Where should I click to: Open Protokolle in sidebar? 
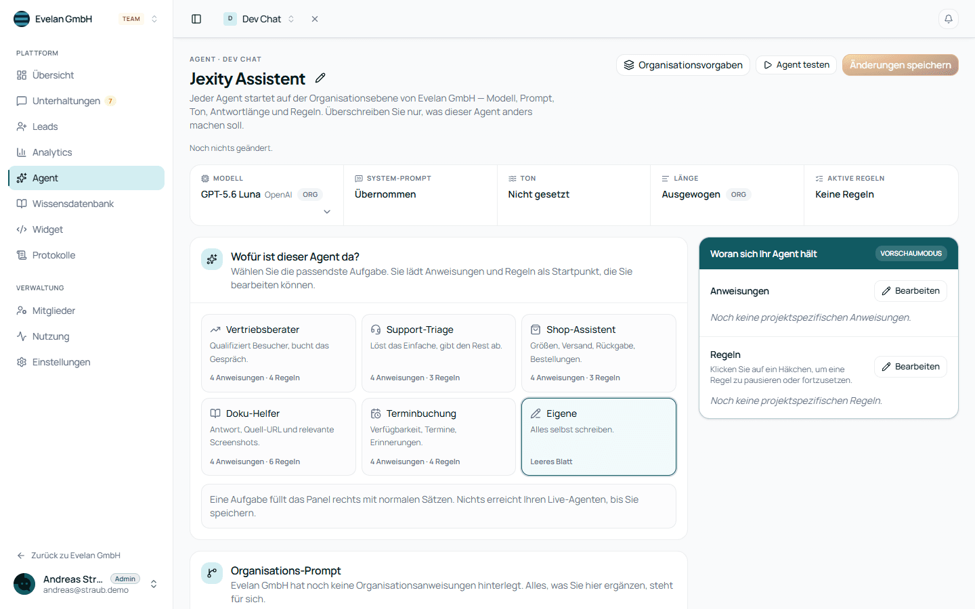pyautogui.click(x=87, y=255)
